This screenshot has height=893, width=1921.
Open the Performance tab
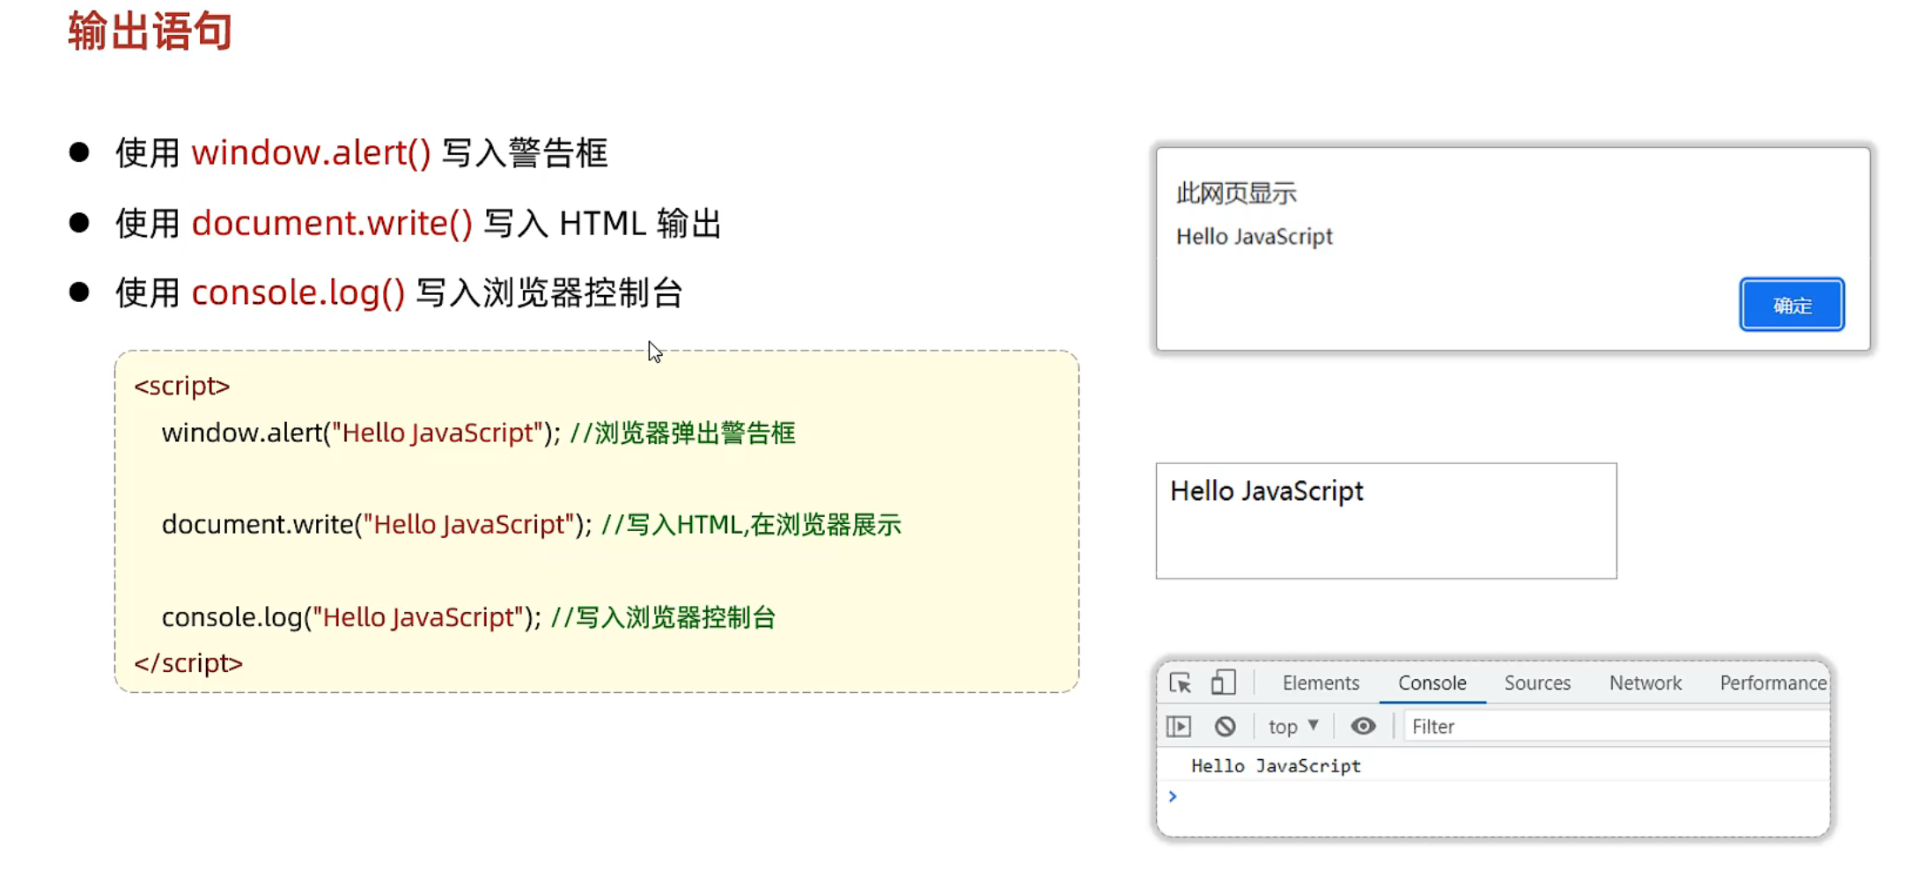coord(1773,683)
